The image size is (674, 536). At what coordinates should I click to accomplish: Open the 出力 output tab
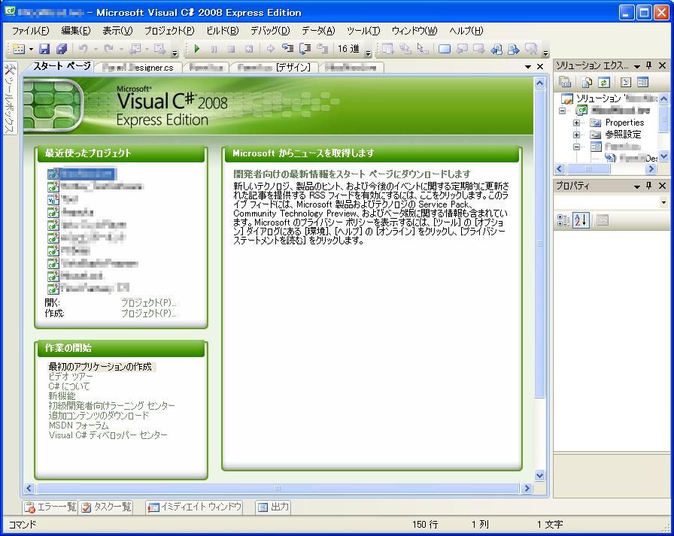click(x=273, y=507)
